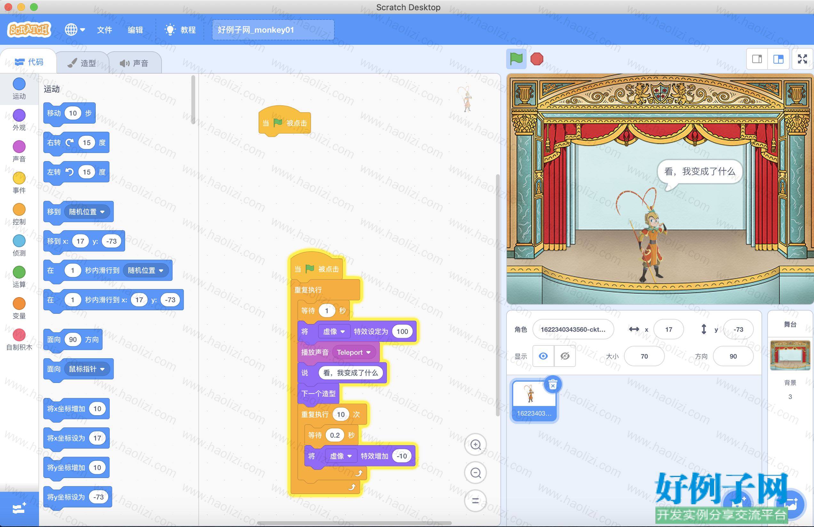Screen dimensions: 814x527
Task: Select the 运算 (Operators) block category
Action: [x=19, y=278]
